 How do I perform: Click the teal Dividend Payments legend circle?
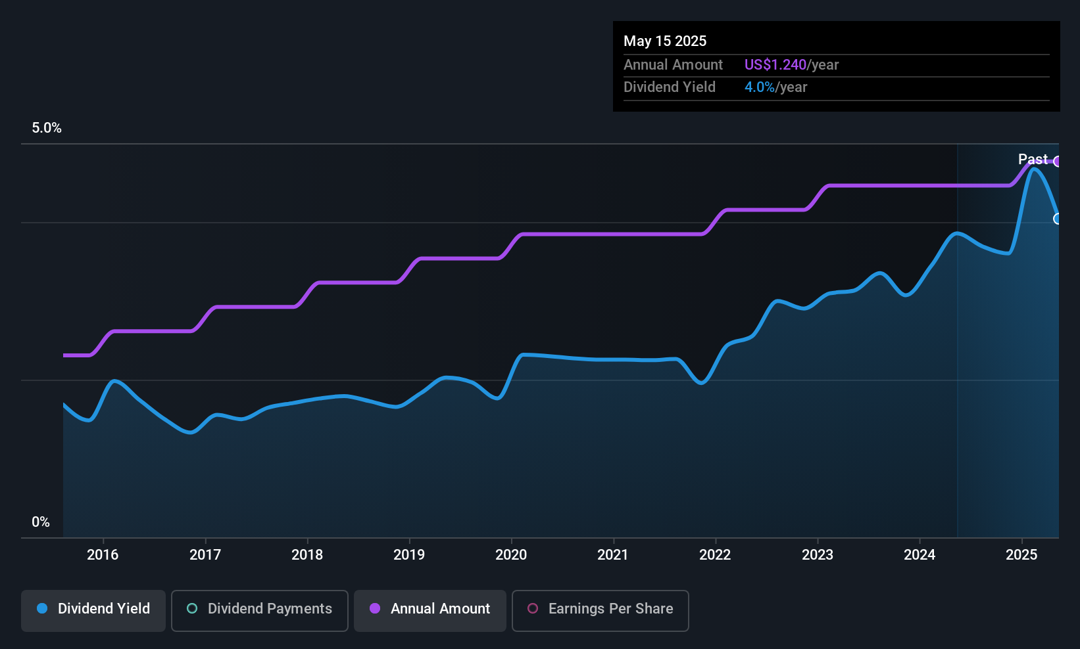192,608
